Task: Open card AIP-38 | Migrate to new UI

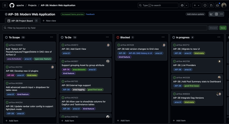Action: tap(187, 49)
